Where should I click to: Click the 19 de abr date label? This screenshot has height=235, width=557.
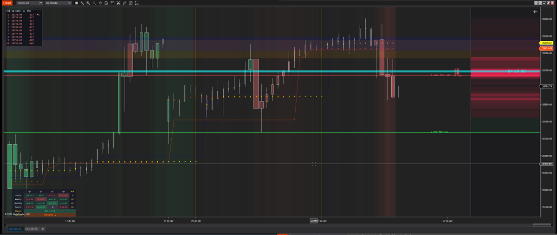click(x=168, y=221)
